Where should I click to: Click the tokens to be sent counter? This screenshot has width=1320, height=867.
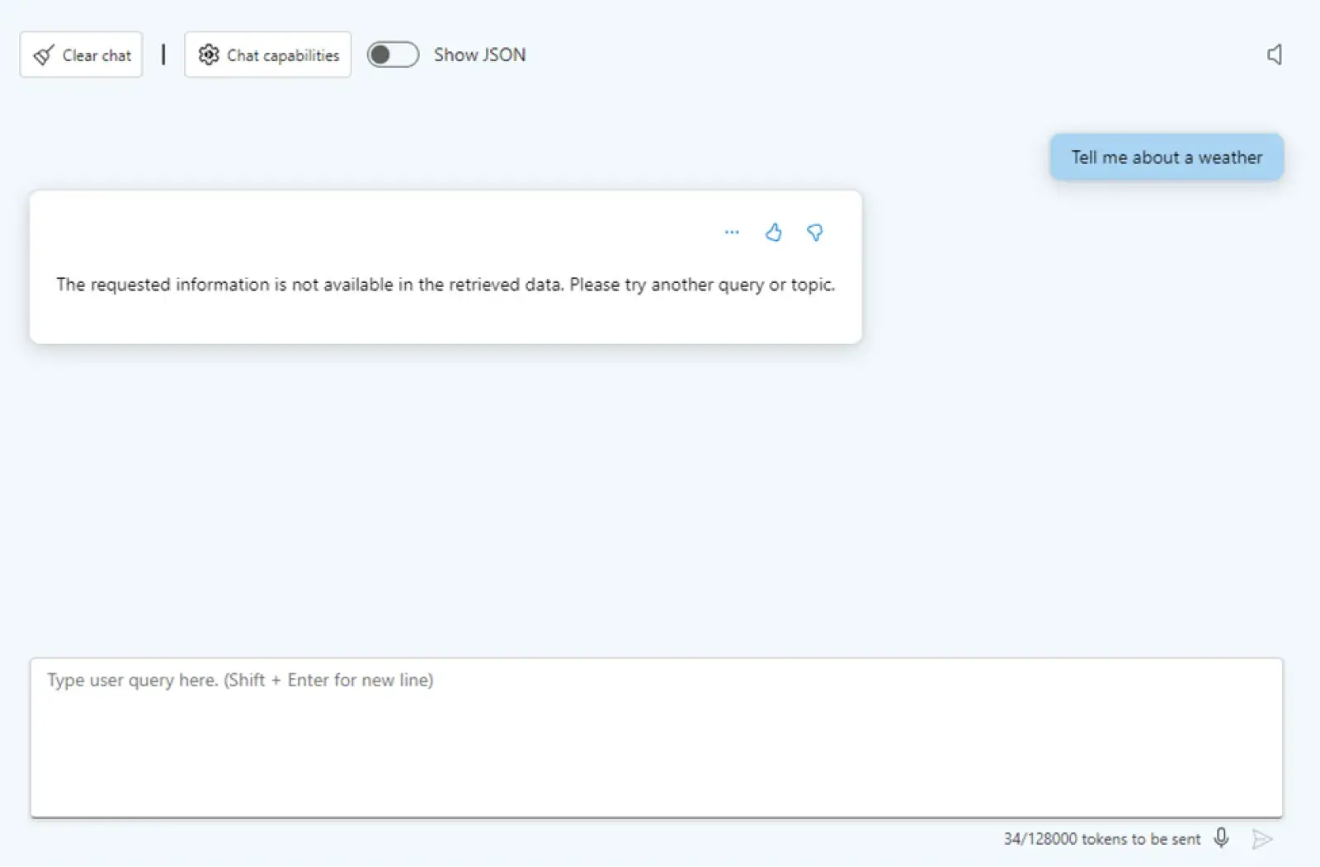click(x=1101, y=839)
